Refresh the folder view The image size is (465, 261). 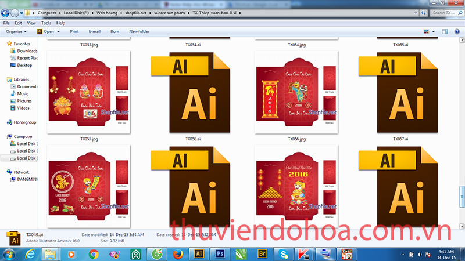423,13
